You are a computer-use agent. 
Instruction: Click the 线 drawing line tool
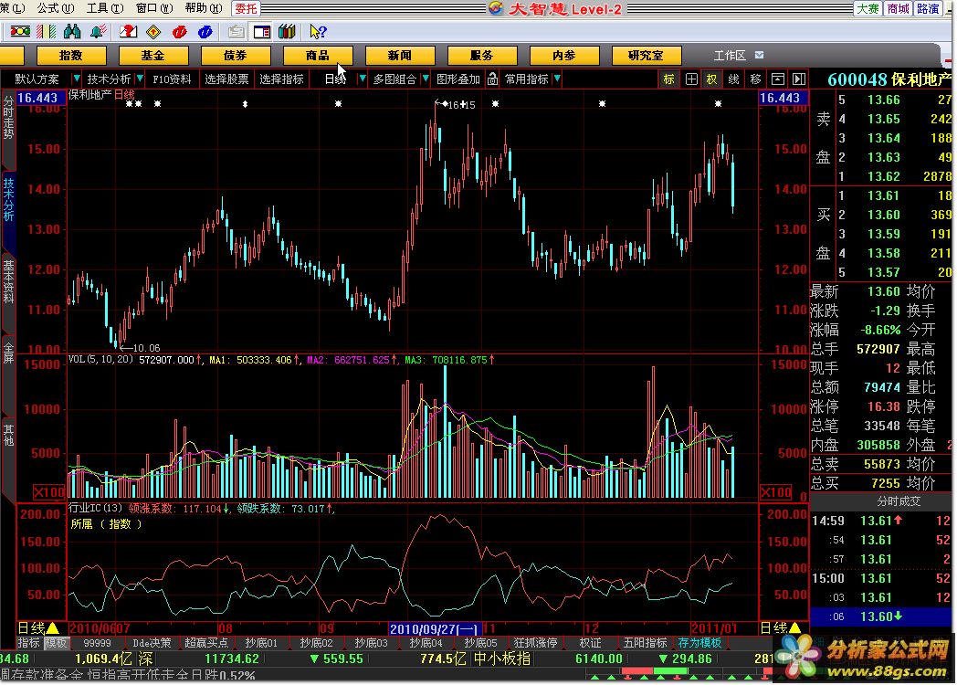click(x=733, y=79)
